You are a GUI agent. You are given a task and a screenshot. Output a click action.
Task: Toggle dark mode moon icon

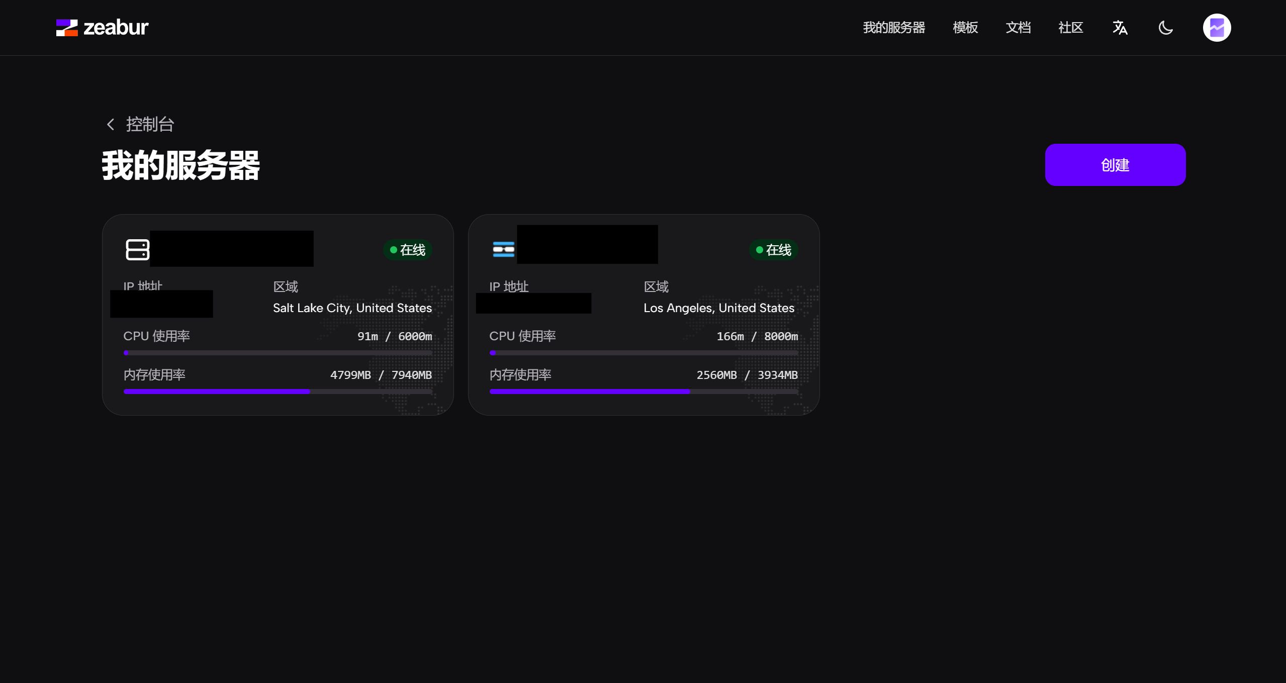(1165, 28)
